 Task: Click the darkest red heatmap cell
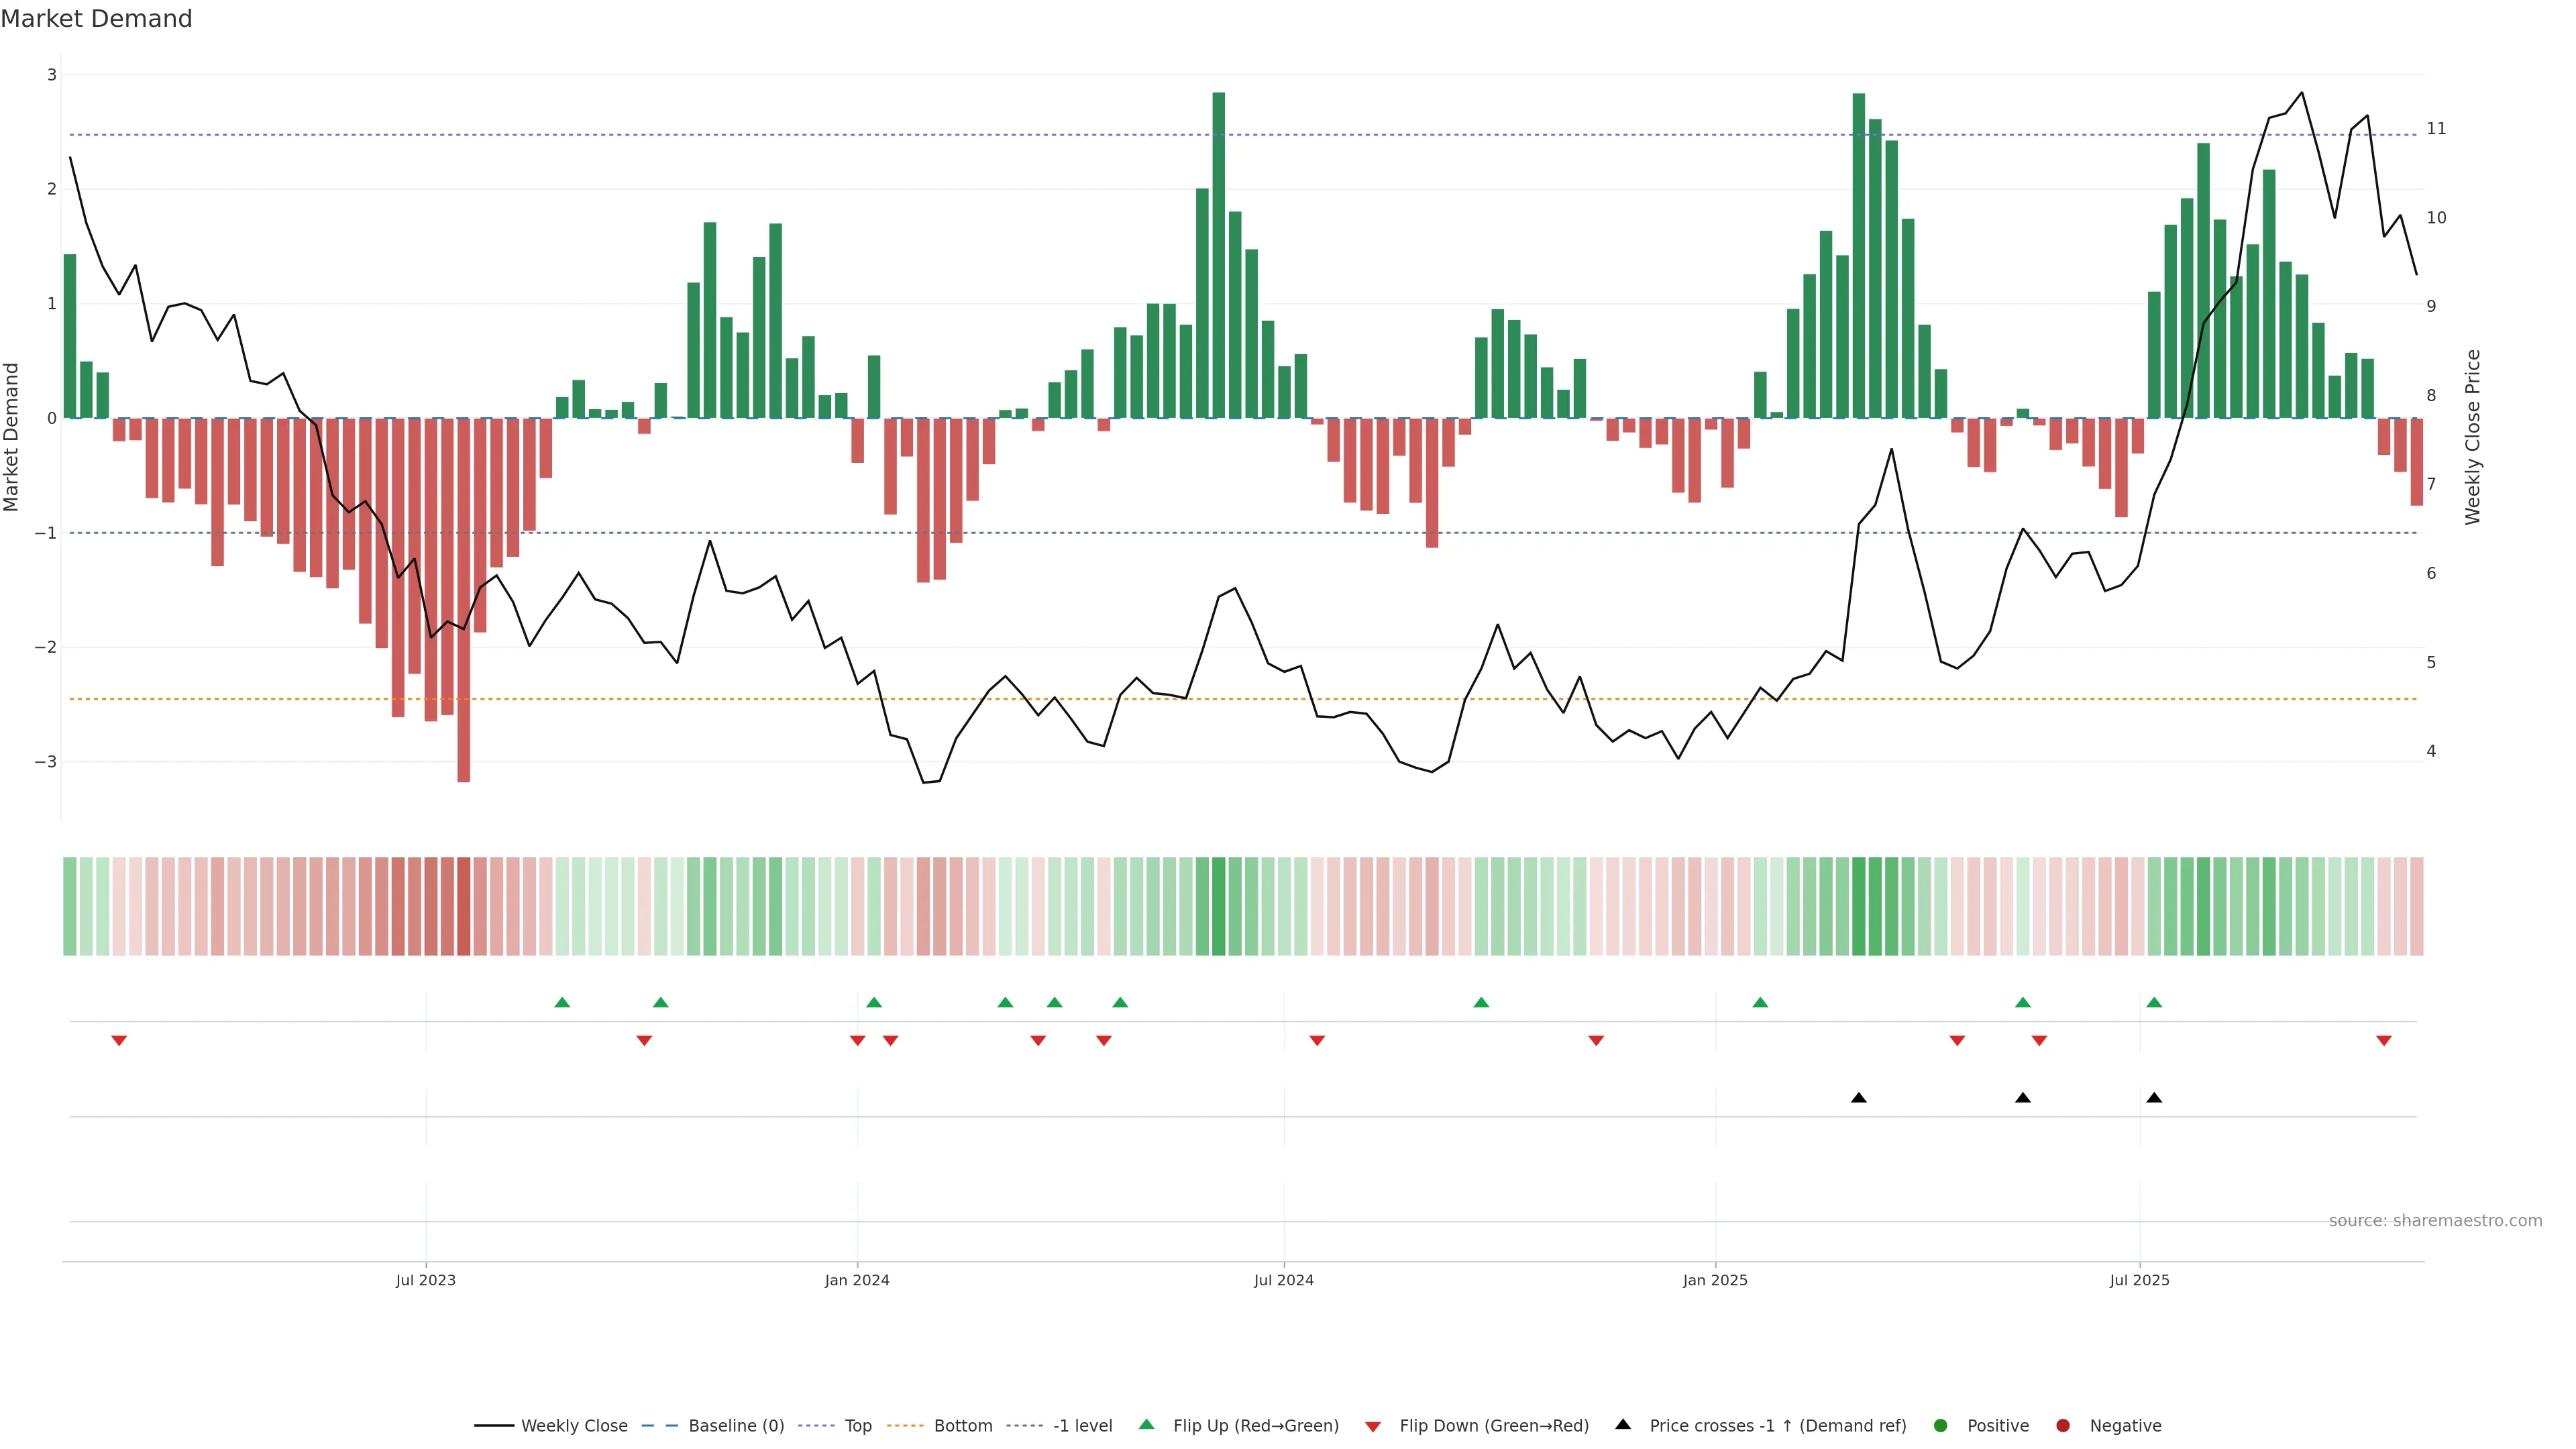click(464, 906)
